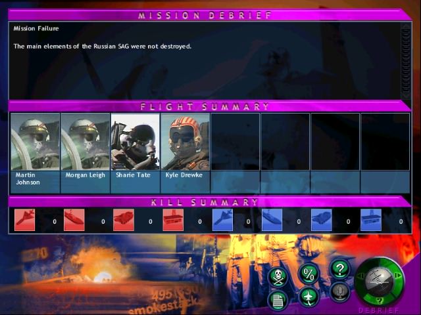Select Martin Johnson's pilot portrait
This screenshot has width=421, height=315.
pyautogui.click(x=36, y=142)
